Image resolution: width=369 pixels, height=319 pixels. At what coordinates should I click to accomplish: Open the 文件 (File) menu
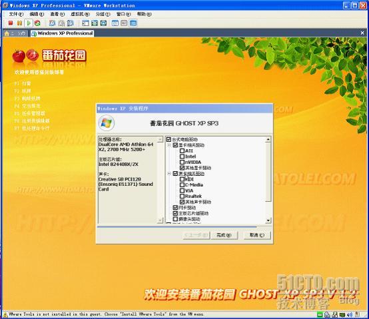(x=16, y=14)
